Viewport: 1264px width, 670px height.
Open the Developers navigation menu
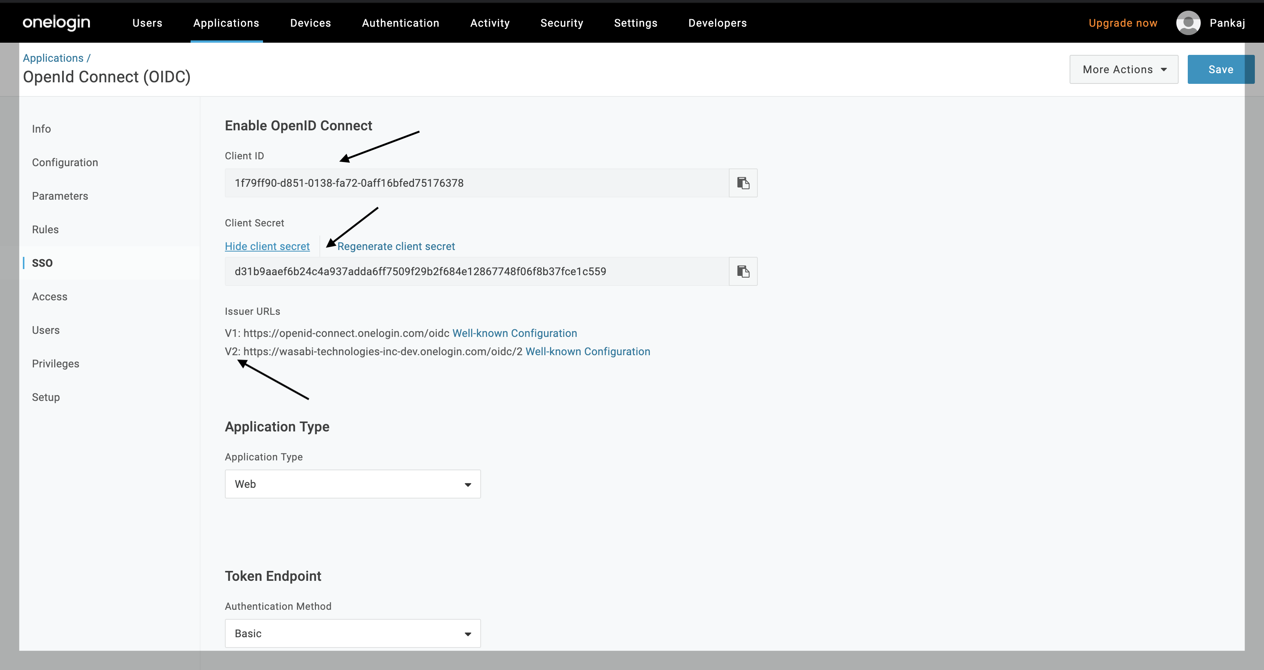pos(717,23)
